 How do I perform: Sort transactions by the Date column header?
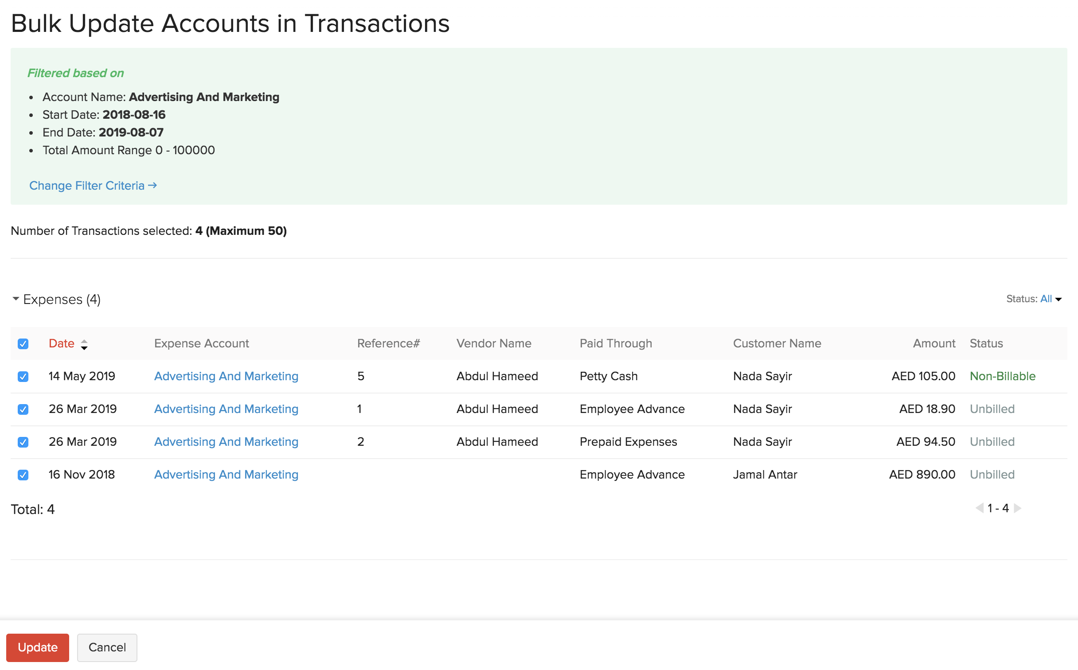[x=61, y=343]
